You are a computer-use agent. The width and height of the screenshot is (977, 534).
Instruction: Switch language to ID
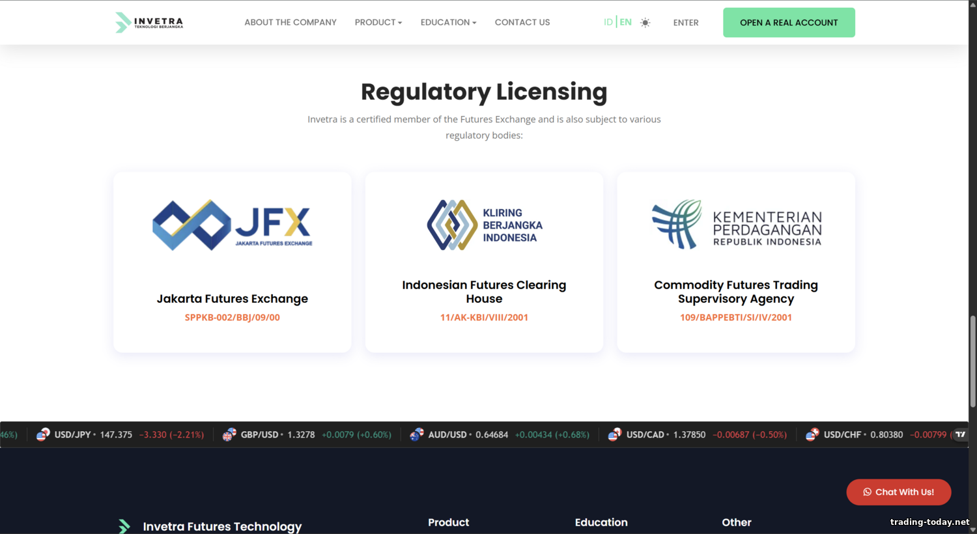click(x=608, y=22)
